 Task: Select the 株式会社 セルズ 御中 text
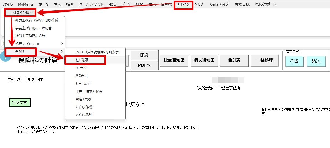pyautogui.click(x=25, y=80)
